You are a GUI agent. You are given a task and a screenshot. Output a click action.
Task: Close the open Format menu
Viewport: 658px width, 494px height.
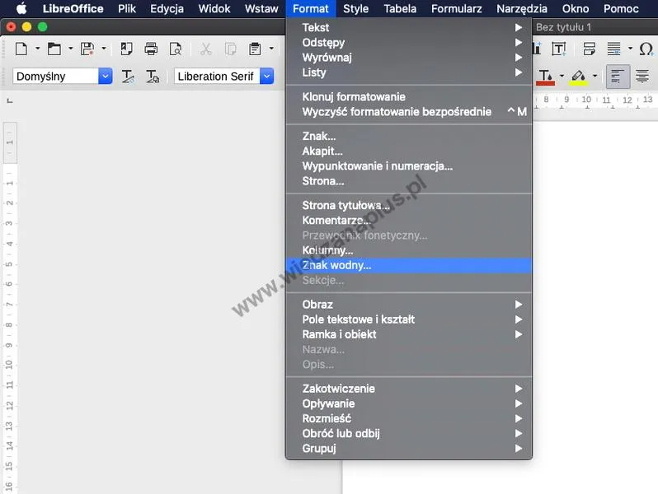(311, 8)
